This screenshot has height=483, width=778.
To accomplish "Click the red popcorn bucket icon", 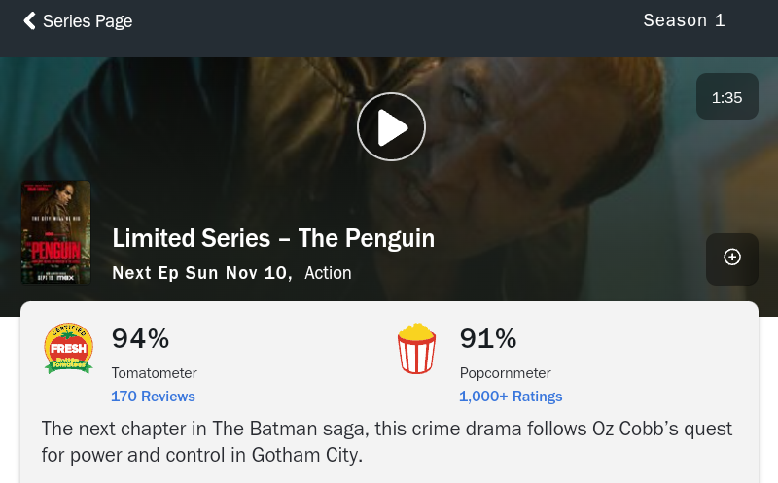I will [x=416, y=349].
